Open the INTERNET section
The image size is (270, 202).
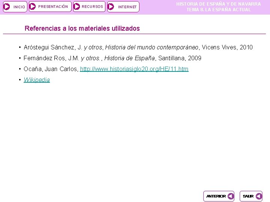[x=123, y=7]
